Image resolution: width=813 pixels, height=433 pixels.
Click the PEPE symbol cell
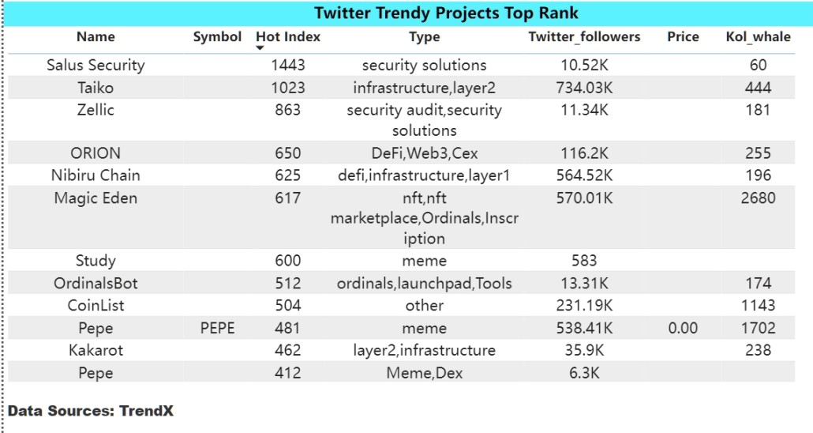[217, 328]
